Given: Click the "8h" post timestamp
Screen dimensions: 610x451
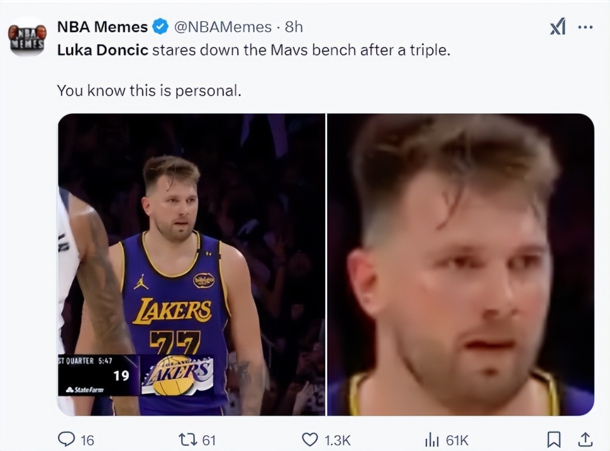Looking at the screenshot, I should click(x=294, y=27).
